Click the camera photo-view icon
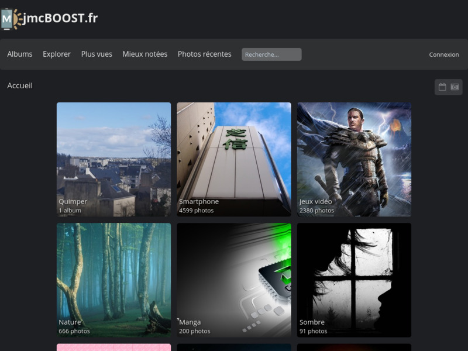468x351 pixels. point(455,87)
